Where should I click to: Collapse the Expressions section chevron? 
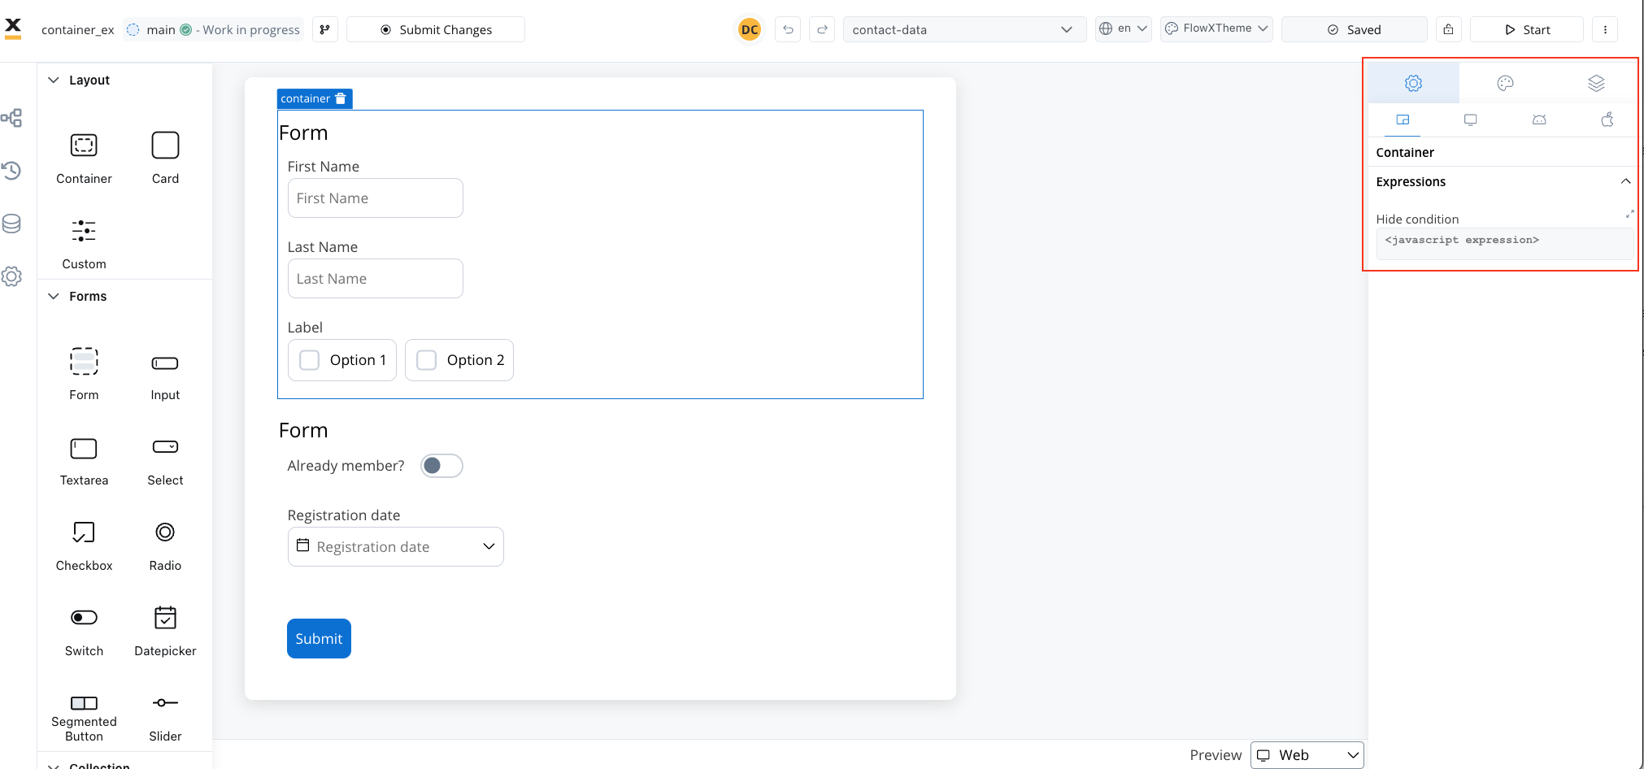1625,181
